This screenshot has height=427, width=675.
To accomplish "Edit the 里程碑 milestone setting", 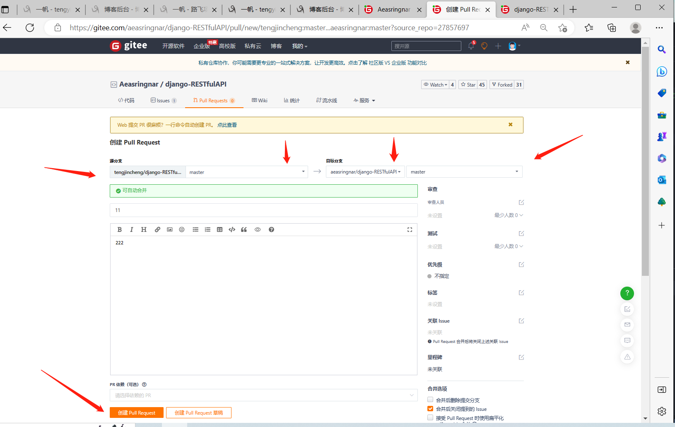I will pyautogui.click(x=521, y=357).
